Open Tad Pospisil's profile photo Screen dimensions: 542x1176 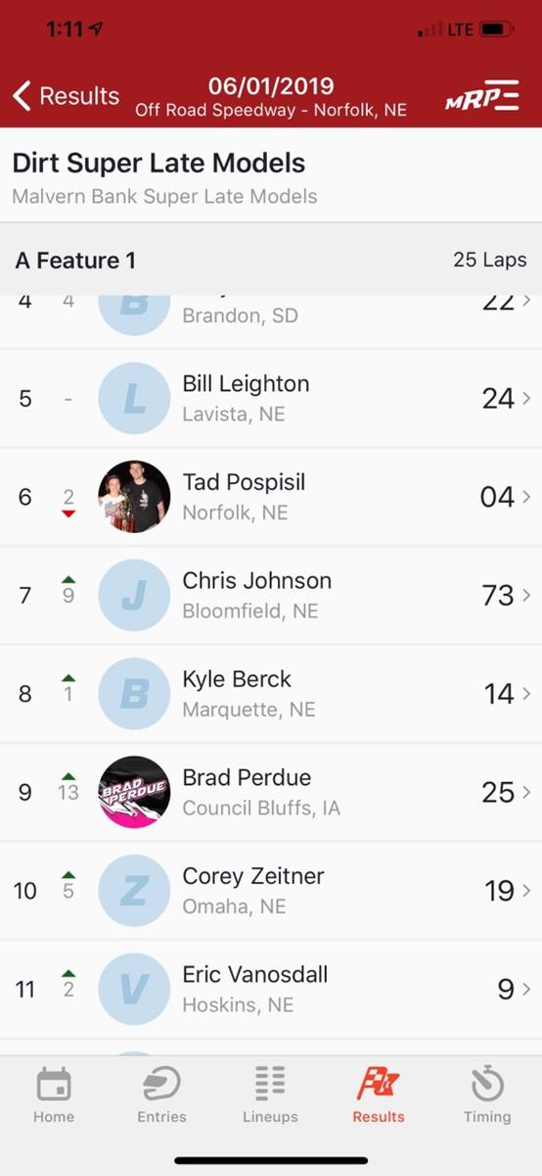[x=134, y=497]
